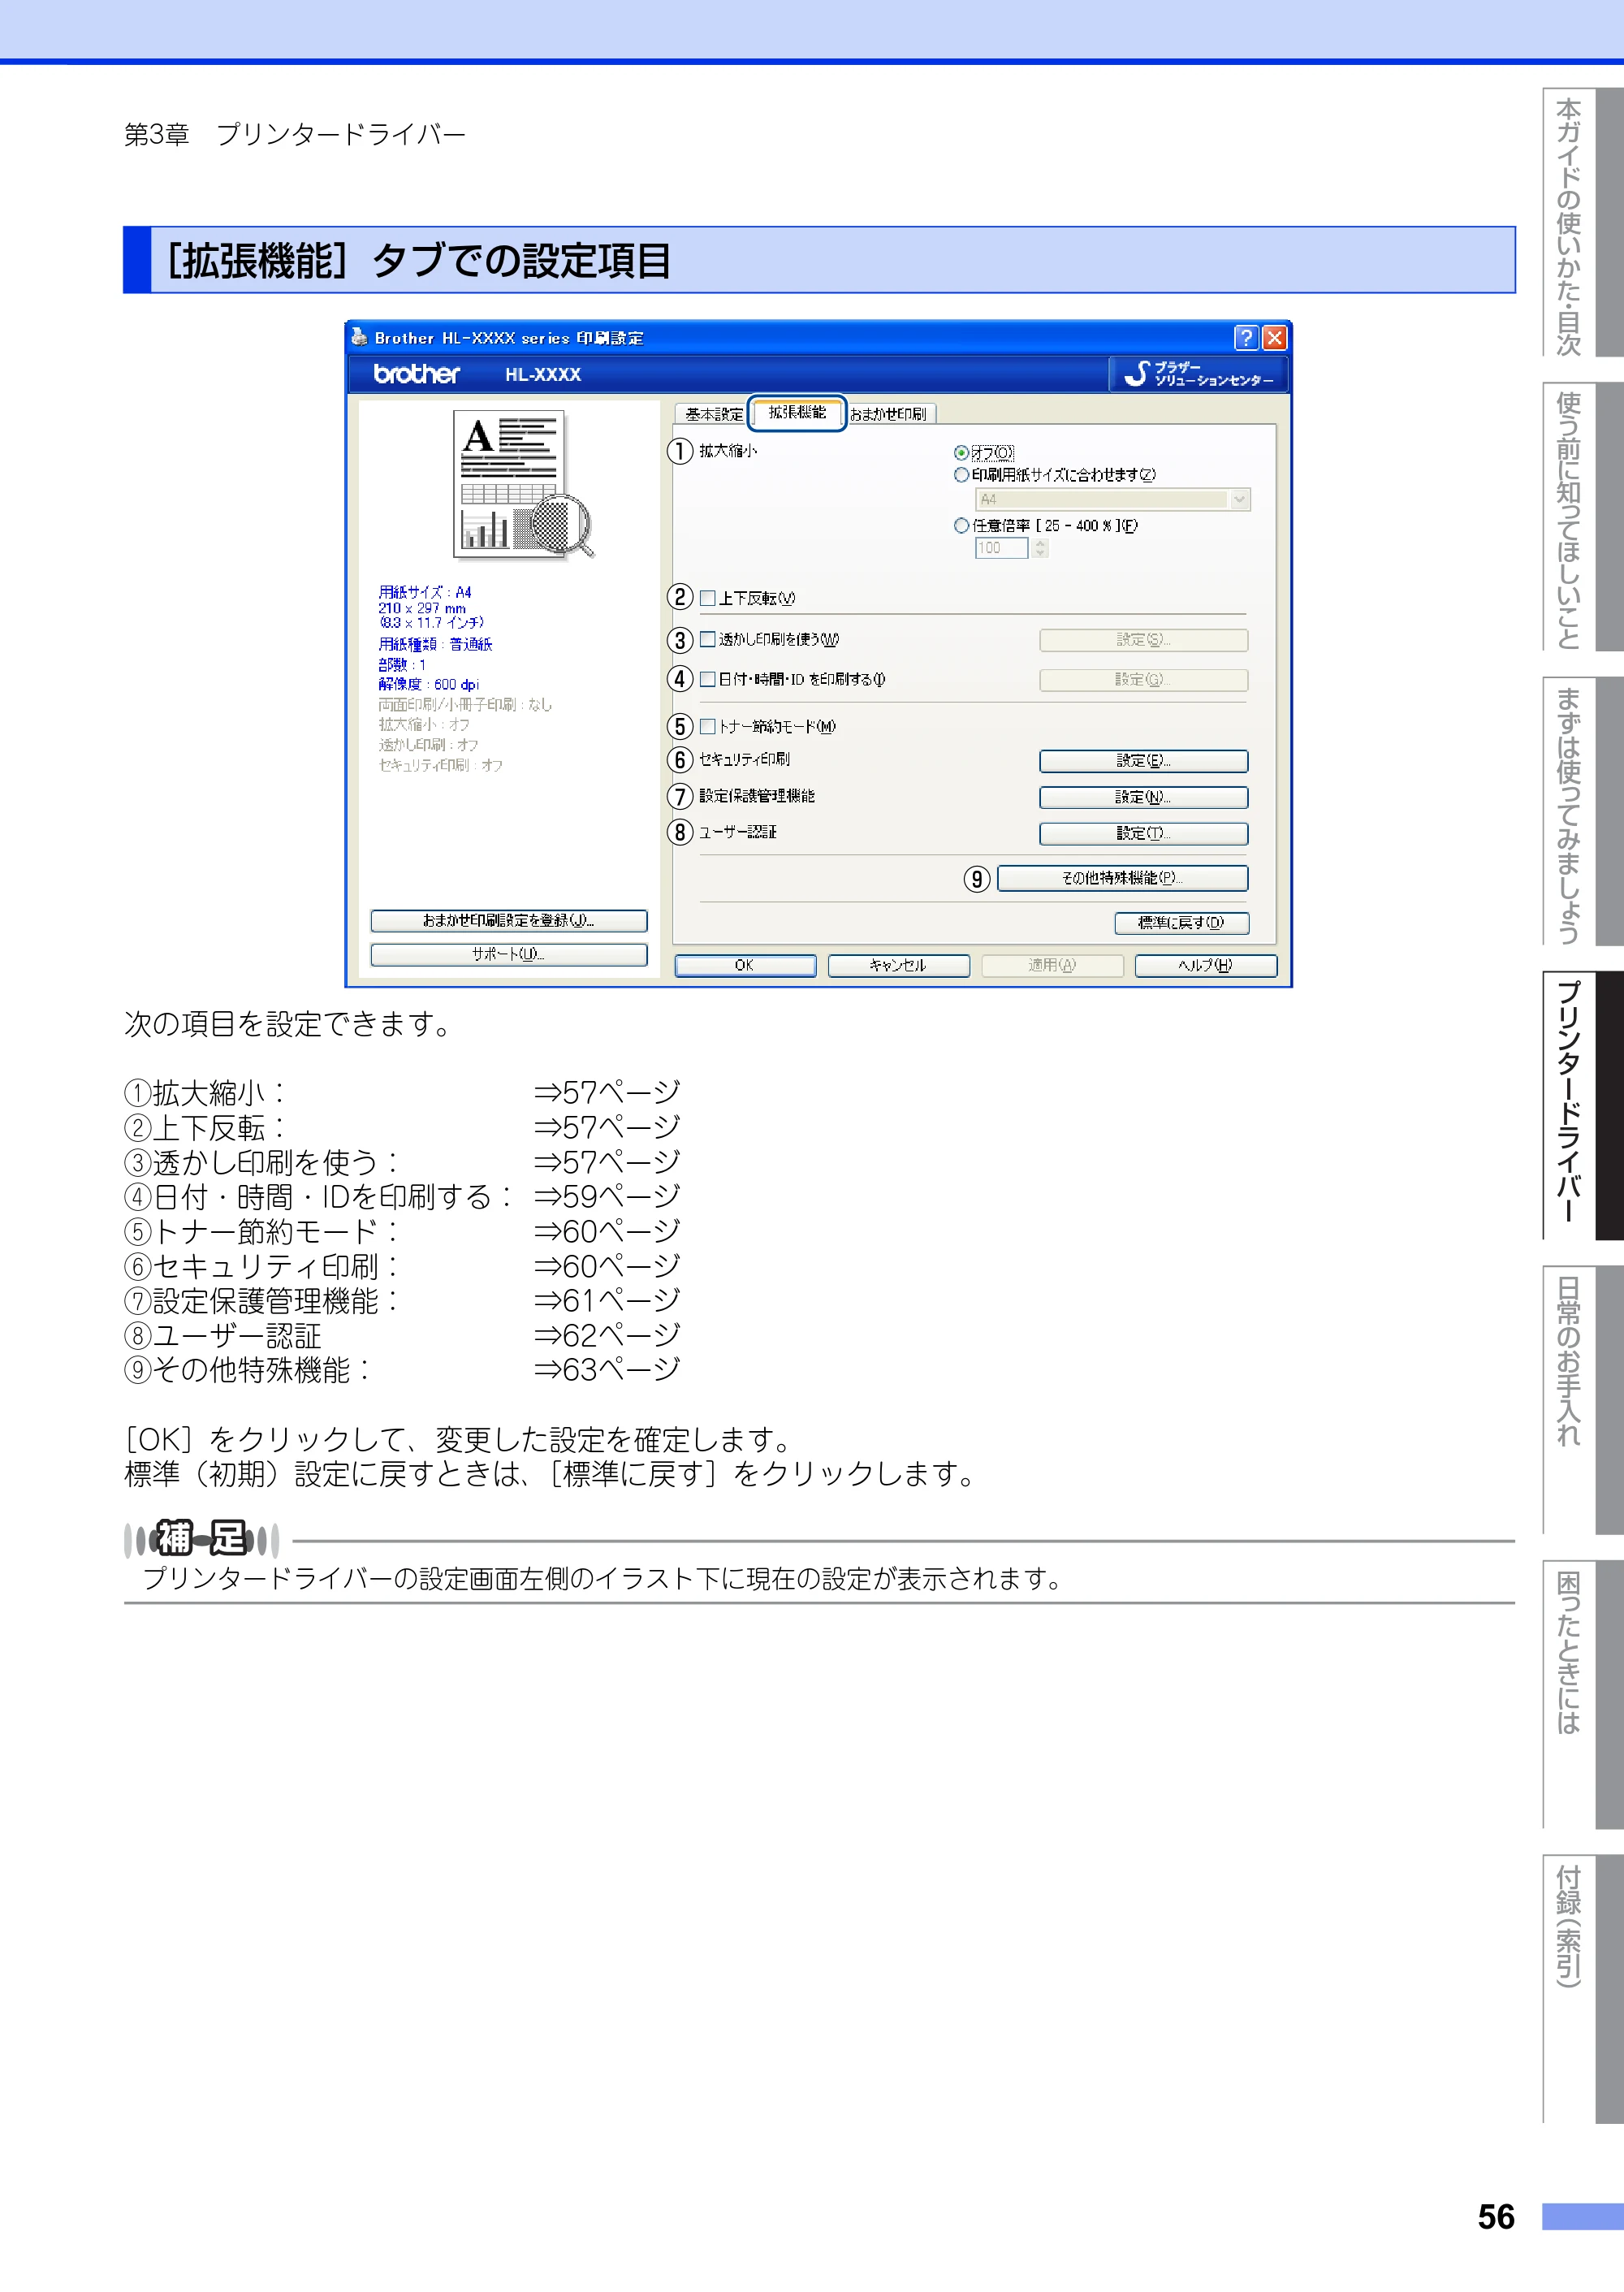Choose the 任意倍率 radio option

pos(961,526)
